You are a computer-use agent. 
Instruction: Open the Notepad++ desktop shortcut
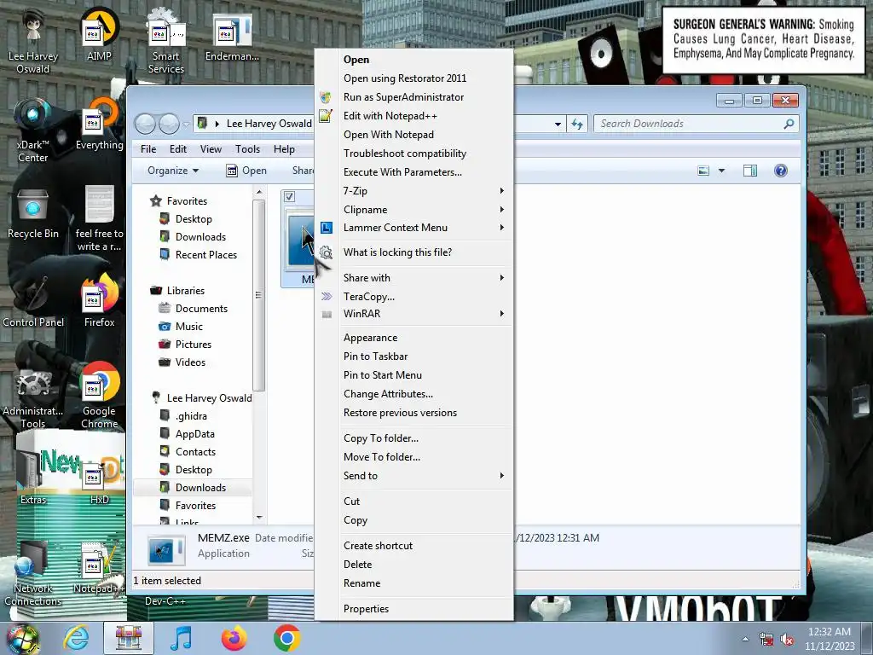(x=99, y=568)
